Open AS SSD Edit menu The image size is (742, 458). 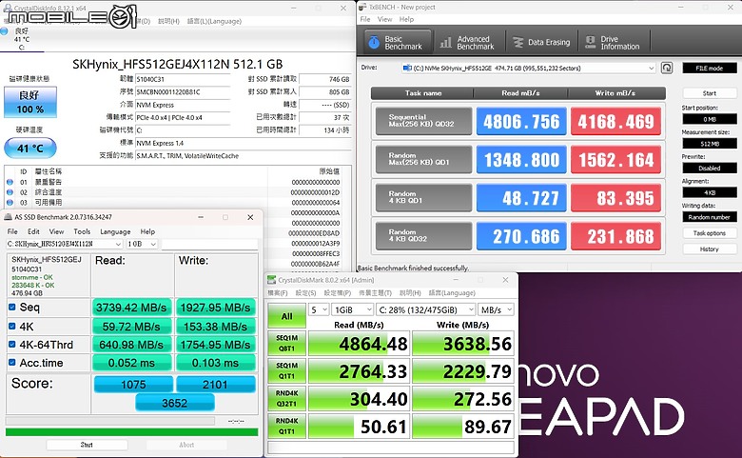coord(33,231)
